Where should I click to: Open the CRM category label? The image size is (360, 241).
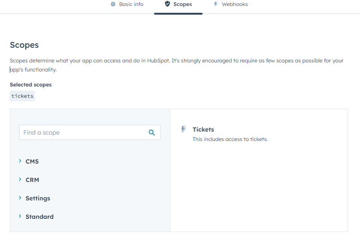click(x=32, y=180)
